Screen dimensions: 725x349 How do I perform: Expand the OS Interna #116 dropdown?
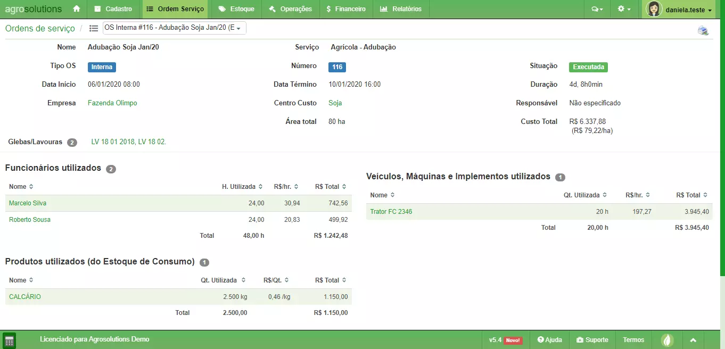174,28
